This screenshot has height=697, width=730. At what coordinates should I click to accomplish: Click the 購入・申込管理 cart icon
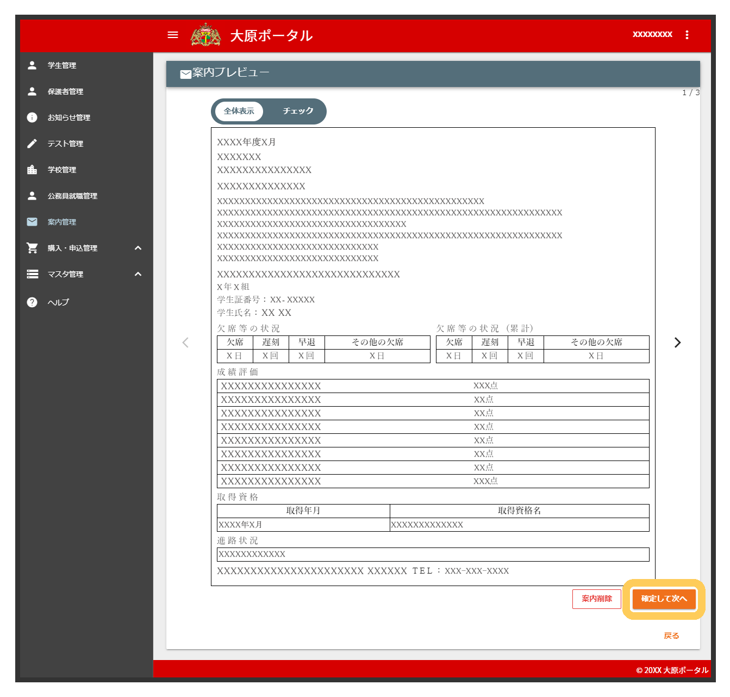[32, 248]
